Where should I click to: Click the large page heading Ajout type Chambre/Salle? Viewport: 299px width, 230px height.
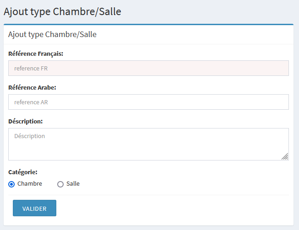[x=62, y=11]
